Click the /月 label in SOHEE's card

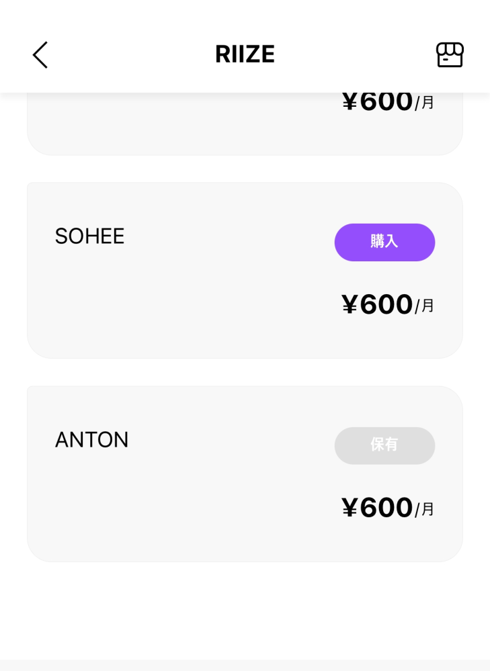(x=425, y=306)
